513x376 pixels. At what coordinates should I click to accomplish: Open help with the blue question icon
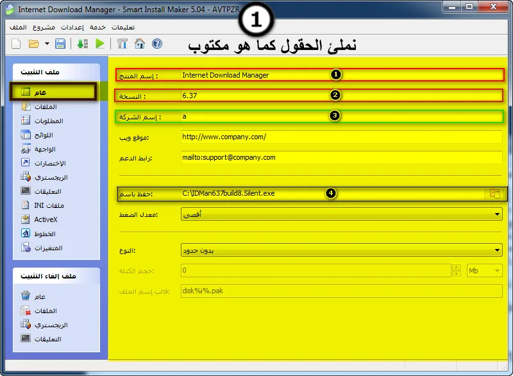157,44
